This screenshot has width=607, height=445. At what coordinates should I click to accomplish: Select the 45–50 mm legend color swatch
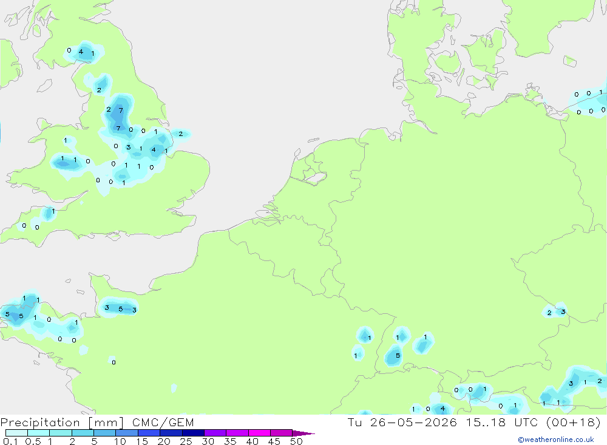tap(281, 433)
